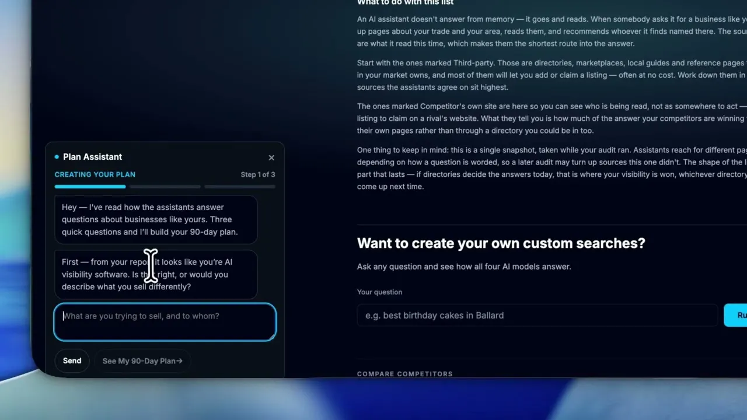747x420 pixels.
Task: Click the Plan Assistant blue status dot
Action: pos(57,157)
